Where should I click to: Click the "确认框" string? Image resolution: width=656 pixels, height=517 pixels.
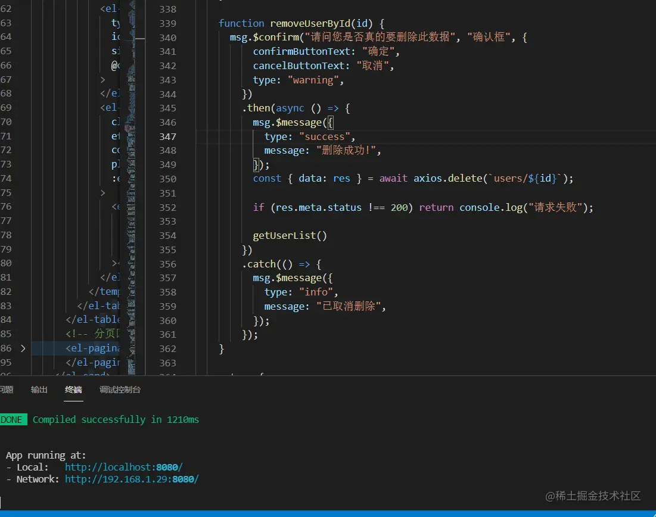(x=489, y=38)
